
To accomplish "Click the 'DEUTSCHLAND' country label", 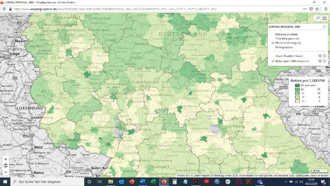I will (x=183, y=34).
